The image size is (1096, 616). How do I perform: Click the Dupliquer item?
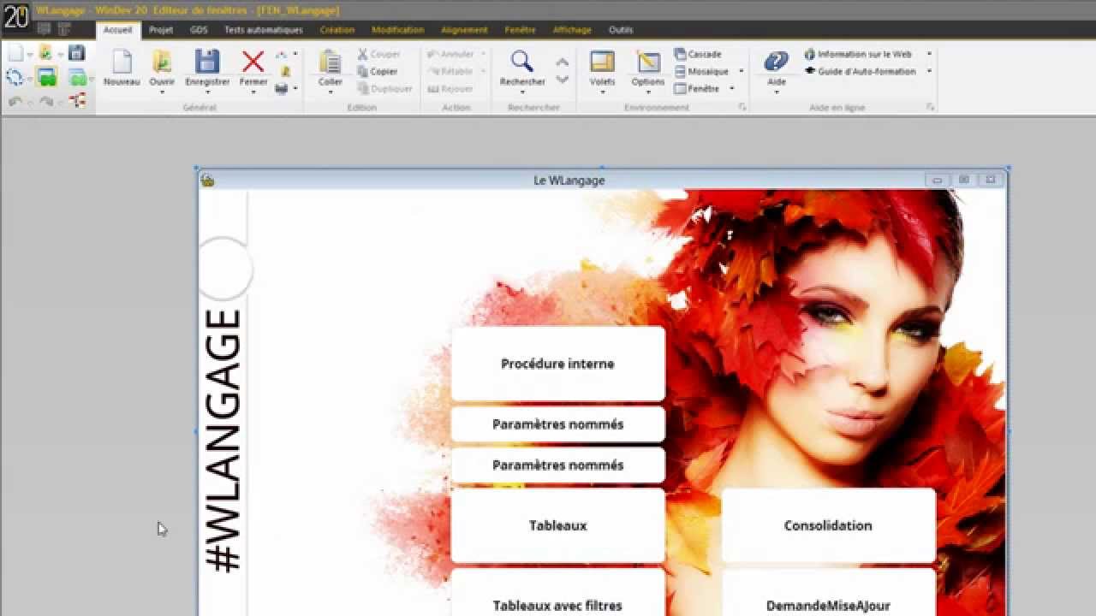tap(385, 88)
